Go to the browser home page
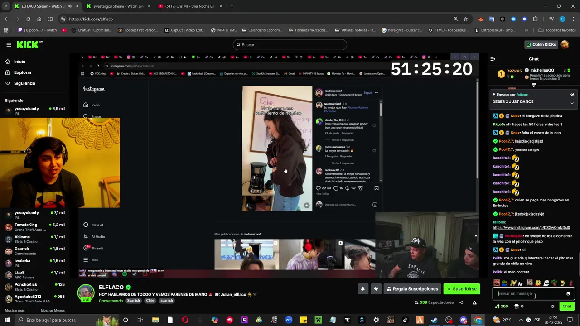The image size is (580, 326). pyautogui.click(x=39, y=19)
